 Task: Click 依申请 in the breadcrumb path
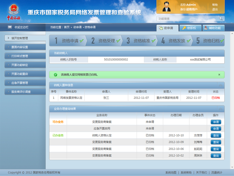[x=77, y=27]
